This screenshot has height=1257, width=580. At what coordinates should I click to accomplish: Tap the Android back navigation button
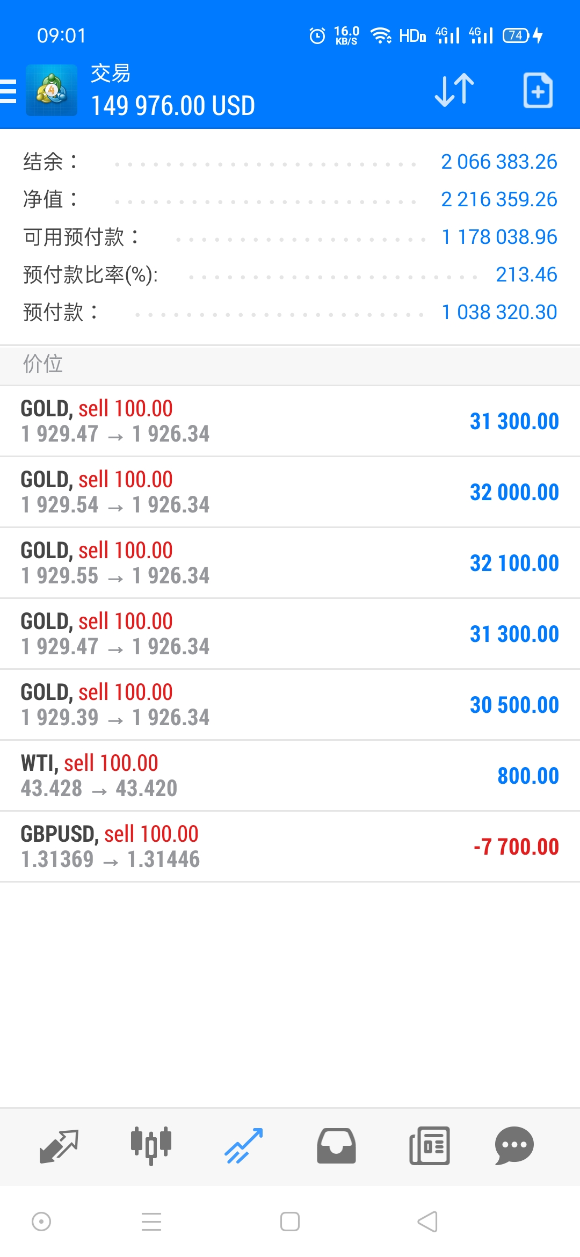[428, 1222]
